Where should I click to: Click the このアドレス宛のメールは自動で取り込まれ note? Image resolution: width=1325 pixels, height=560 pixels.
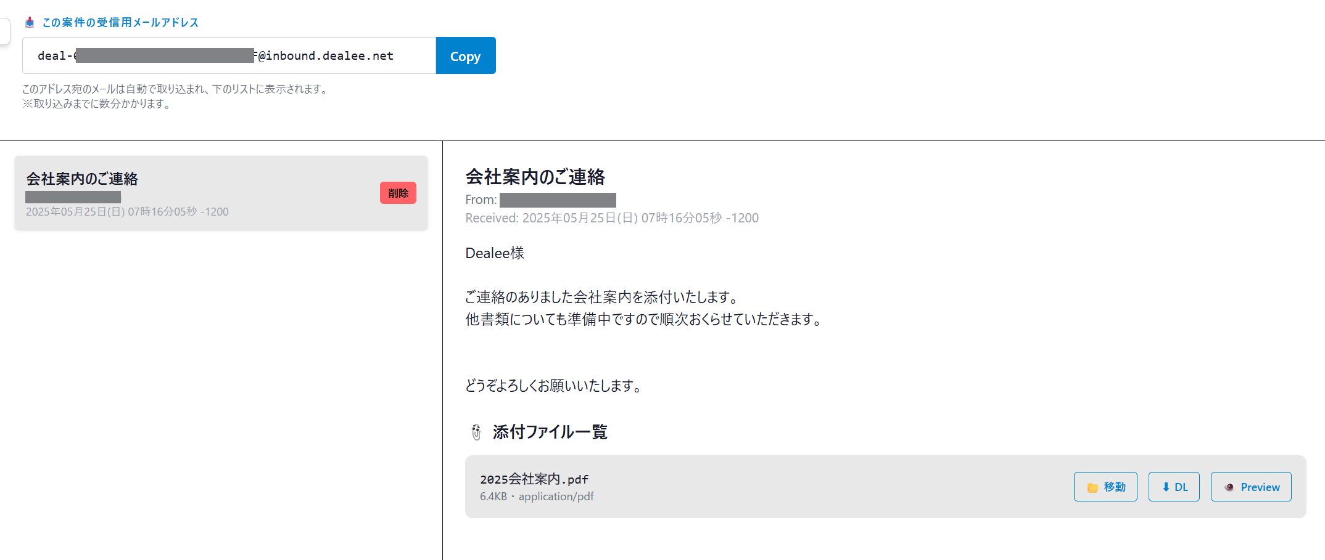point(176,89)
